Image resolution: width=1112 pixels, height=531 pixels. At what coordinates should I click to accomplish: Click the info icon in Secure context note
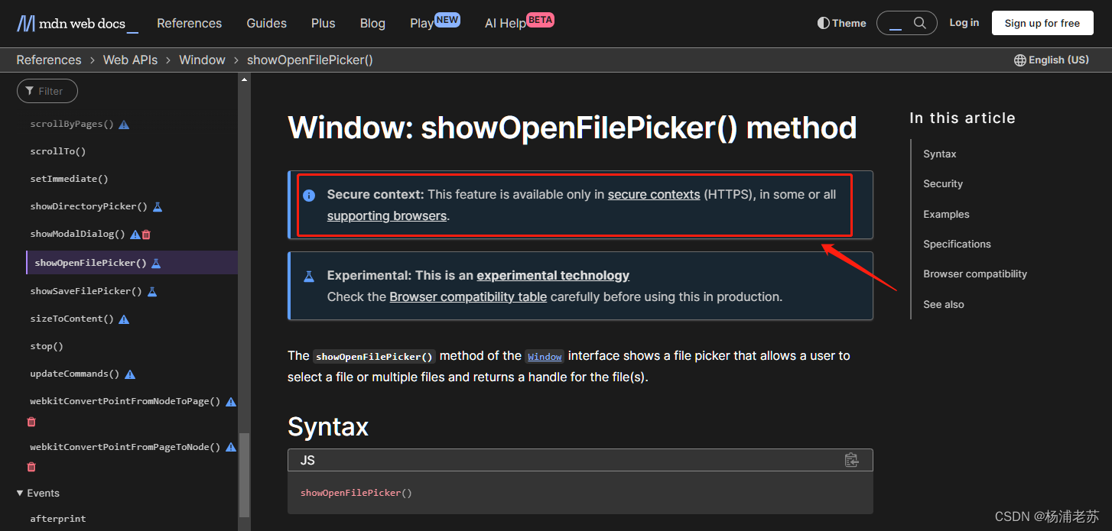[x=309, y=196]
